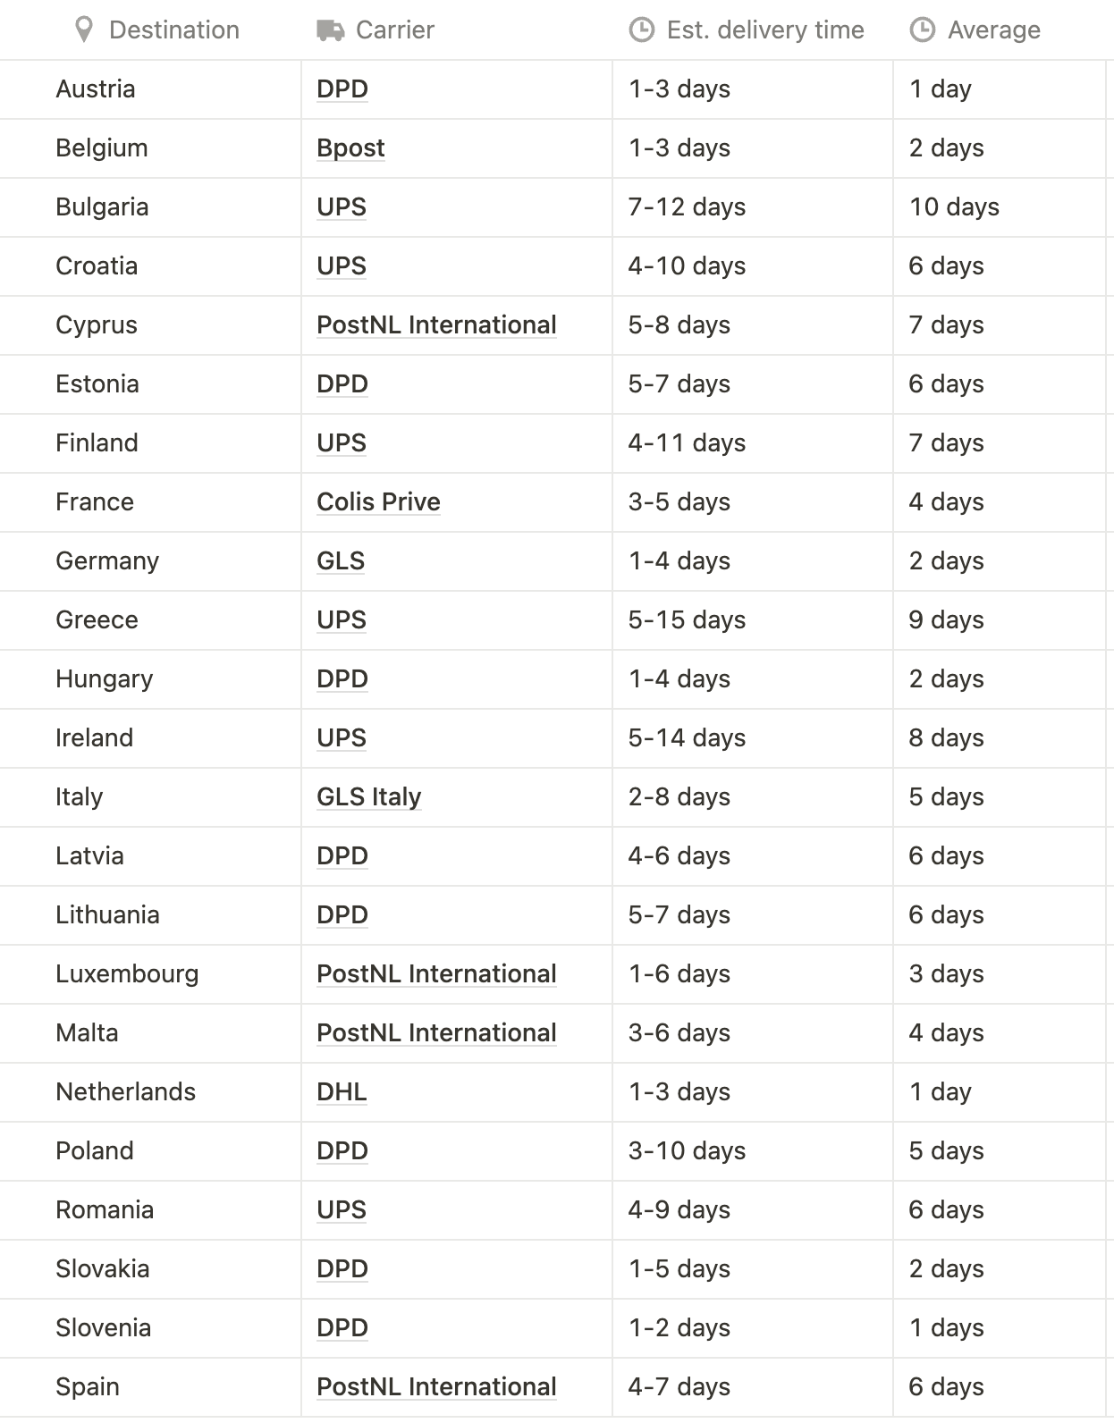Open the DHL link for Netherlands

click(x=342, y=1092)
